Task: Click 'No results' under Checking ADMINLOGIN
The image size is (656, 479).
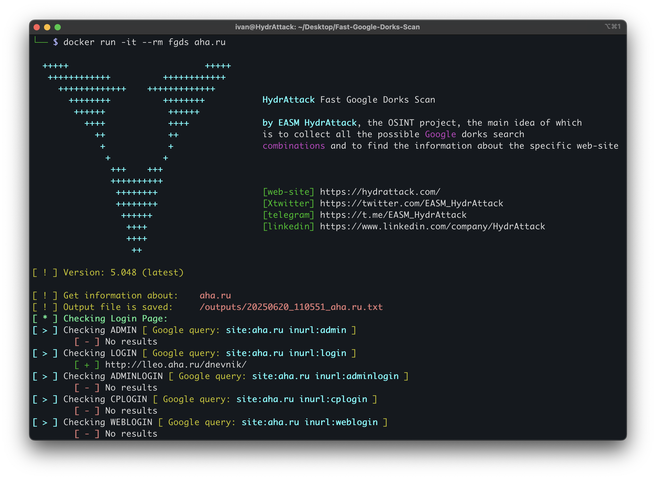Action: tap(131, 388)
